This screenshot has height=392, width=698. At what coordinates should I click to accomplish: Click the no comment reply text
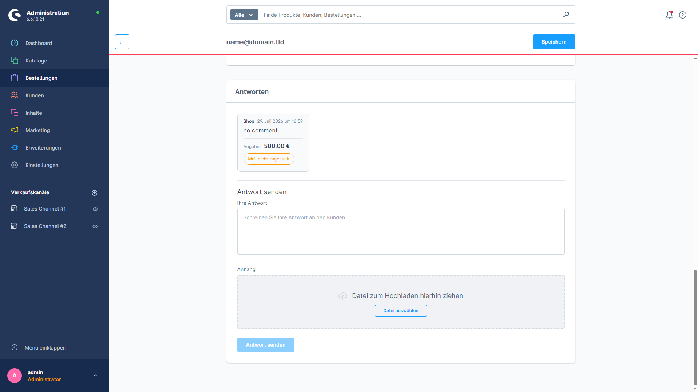click(260, 131)
